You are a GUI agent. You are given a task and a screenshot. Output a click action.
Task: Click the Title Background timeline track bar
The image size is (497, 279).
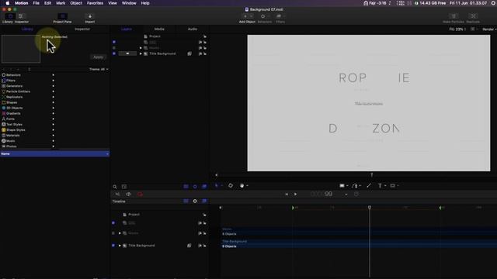[359, 244]
